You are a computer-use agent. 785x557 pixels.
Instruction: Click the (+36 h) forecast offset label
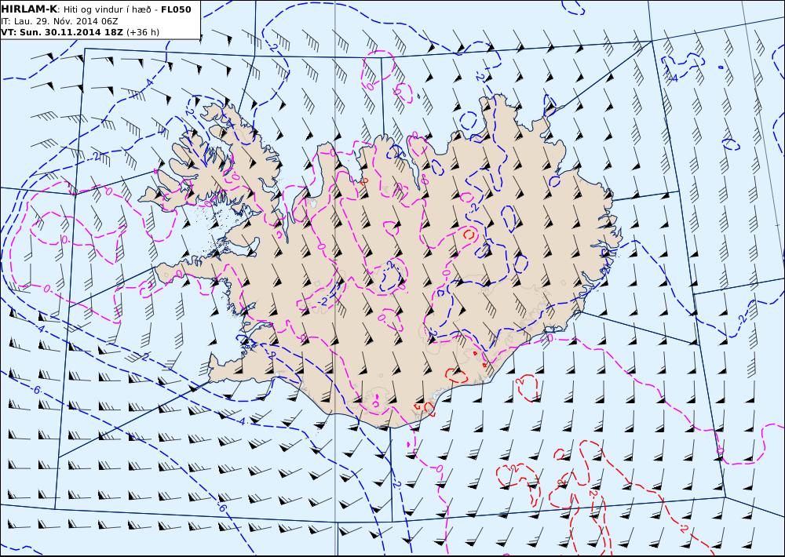[x=143, y=32]
